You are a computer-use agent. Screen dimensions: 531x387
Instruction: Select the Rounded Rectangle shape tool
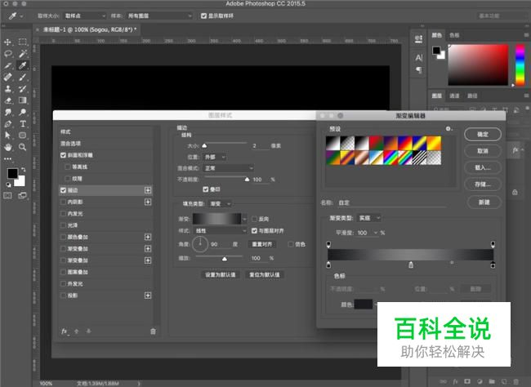[22, 136]
